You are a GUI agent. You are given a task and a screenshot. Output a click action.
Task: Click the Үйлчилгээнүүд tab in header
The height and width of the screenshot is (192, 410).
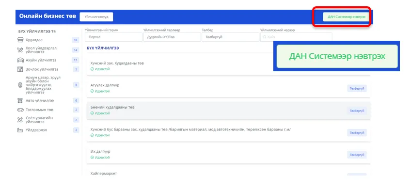96,17
